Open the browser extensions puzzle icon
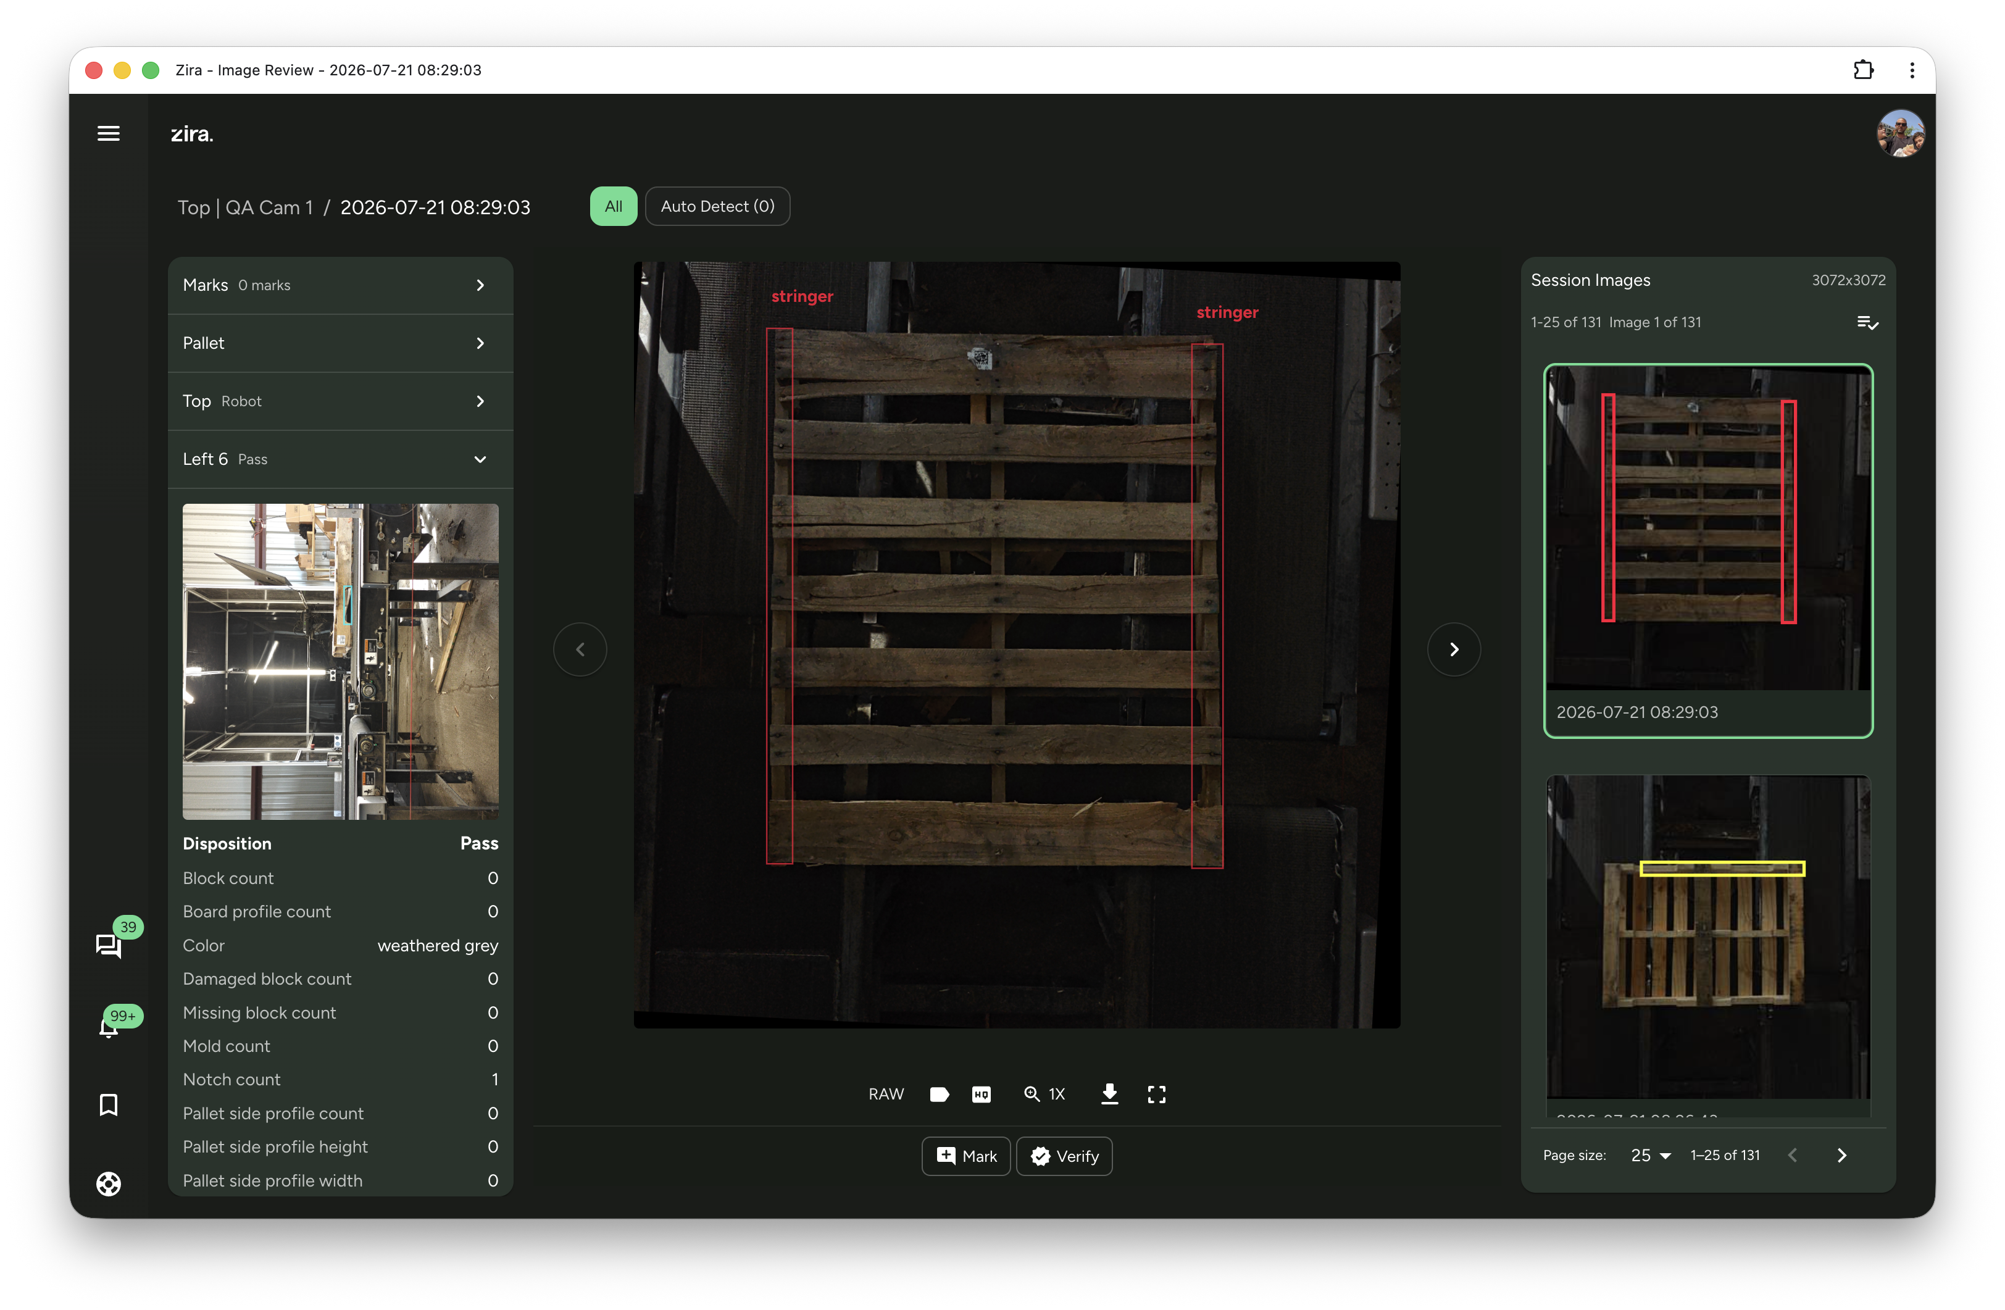The width and height of the screenshot is (2005, 1310). (x=1864, y=70)
